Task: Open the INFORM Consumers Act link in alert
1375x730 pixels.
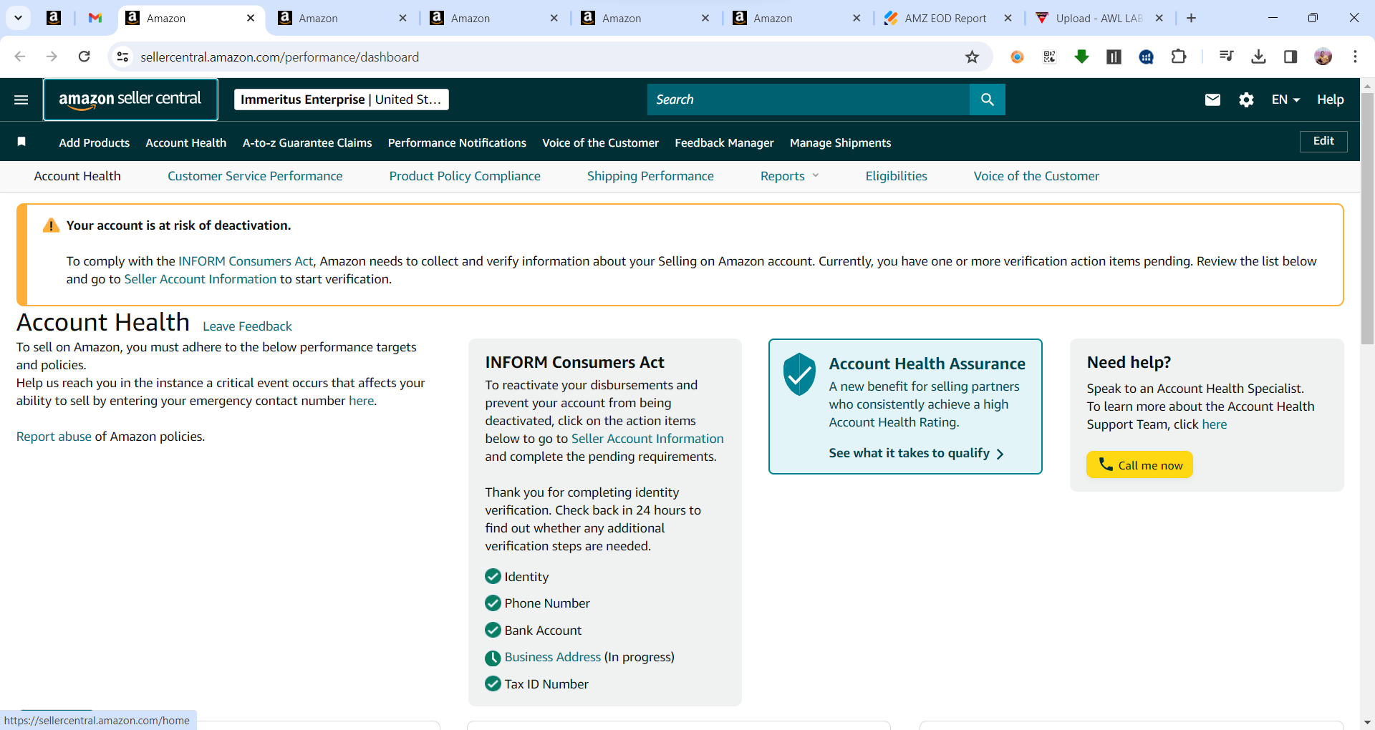Action: pos(246,261)
